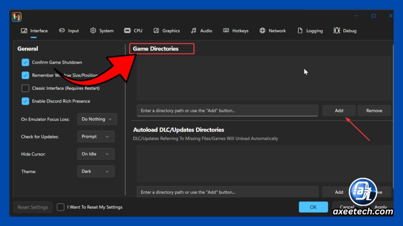This screenshot has width=403, height=226.
Task: Click the Logging tab document icon
Action: coord(300,31)
